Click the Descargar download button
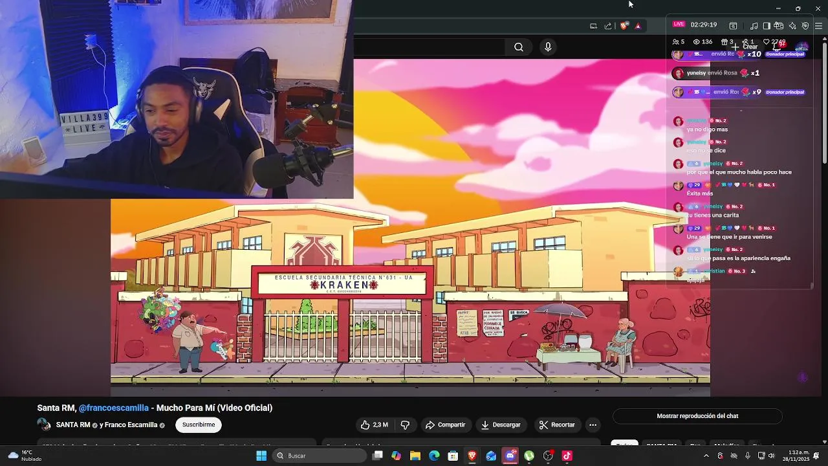Screen dimensions: 828x466 (501, 425)
